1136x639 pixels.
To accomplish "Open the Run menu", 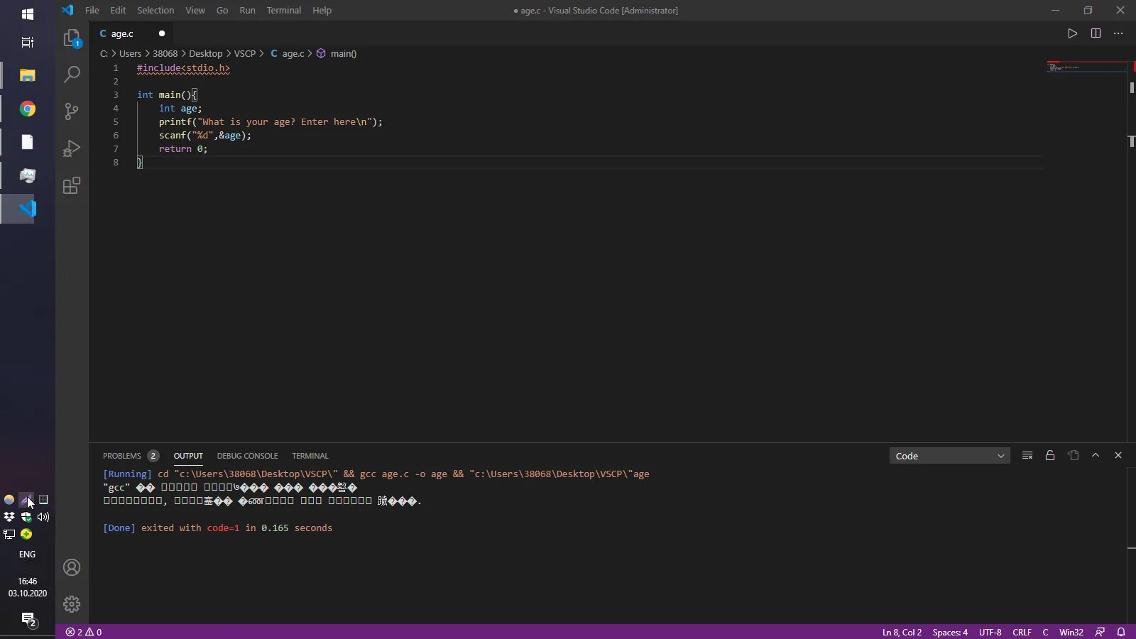I will (x=247, y=11).
